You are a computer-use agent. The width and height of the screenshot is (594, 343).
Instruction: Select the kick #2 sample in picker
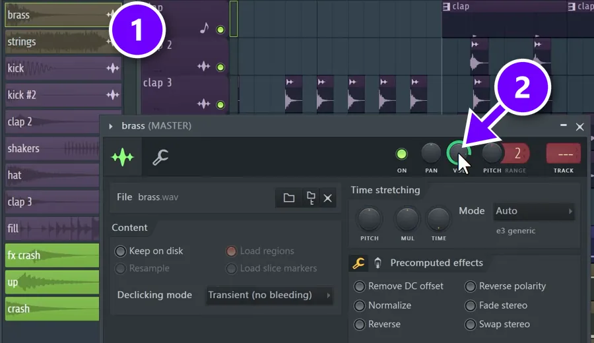point(63,95)
